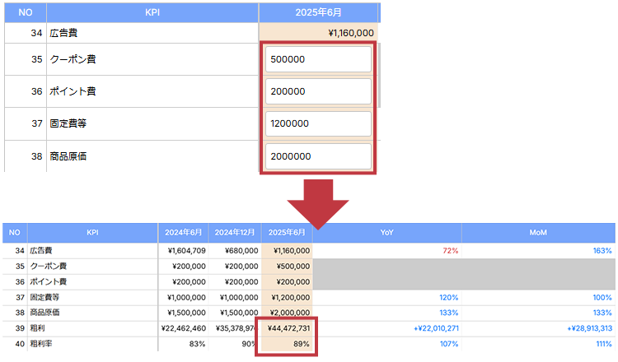Viewport: 618px width, 362px height.
Task: Click the 2024年12月 column header
Action: [234, 233]
